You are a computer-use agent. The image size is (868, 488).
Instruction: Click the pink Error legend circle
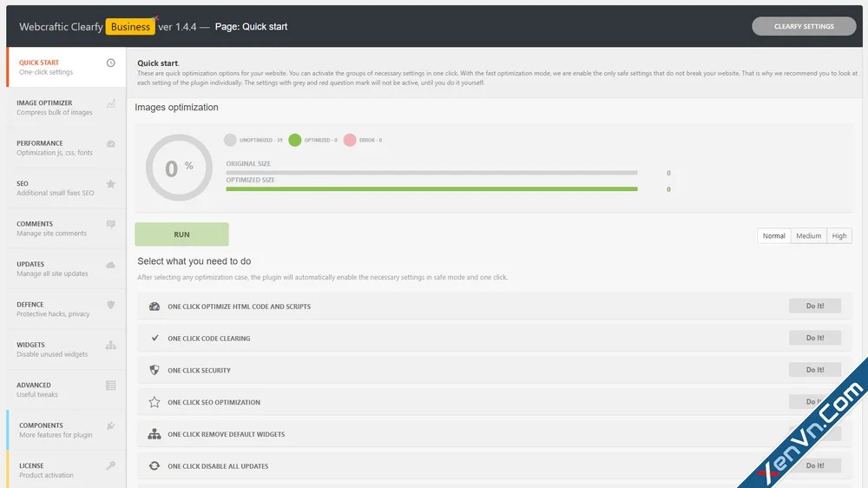(x=350, y=140)
